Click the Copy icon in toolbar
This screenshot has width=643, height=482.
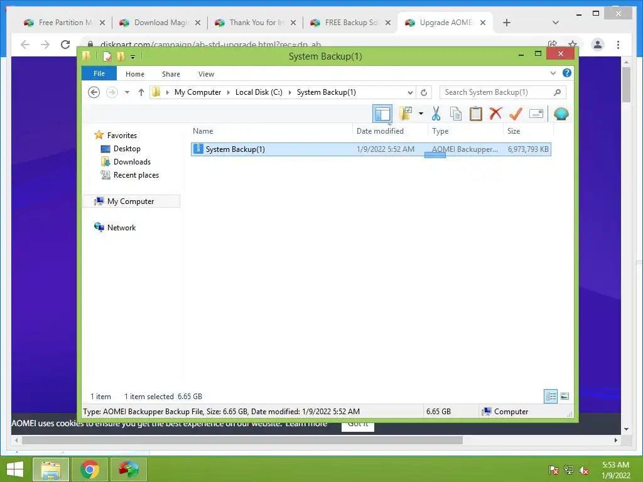pyautogui.click(x=456, y=114)
